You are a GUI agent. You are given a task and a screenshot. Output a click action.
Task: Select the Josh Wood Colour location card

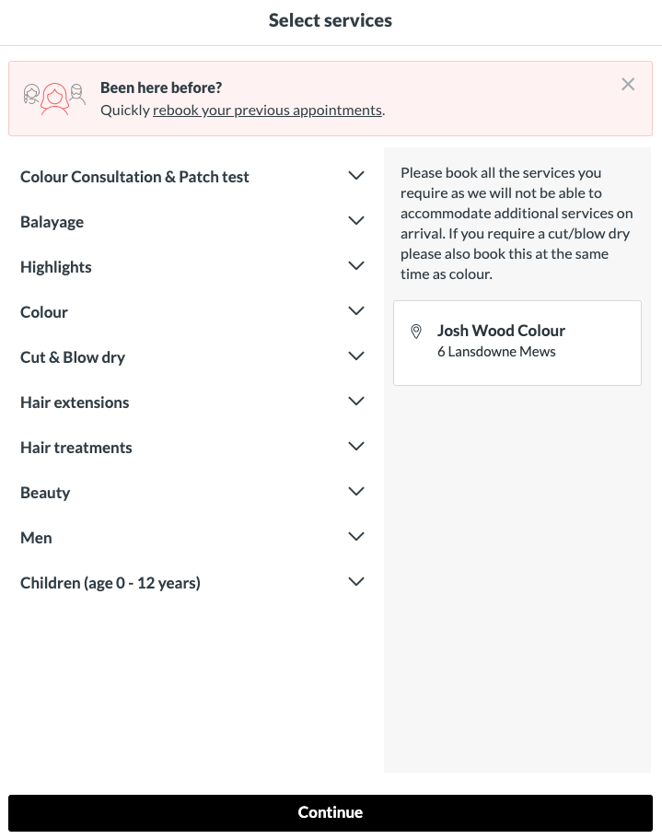pos(517,343)
